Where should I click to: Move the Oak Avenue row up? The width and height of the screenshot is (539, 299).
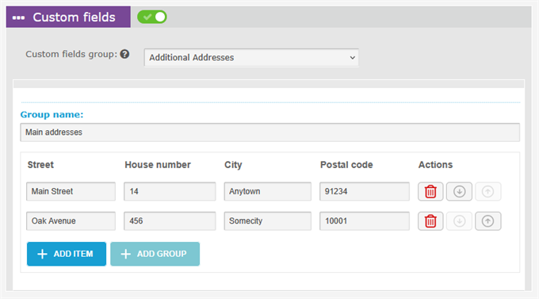coord(487,221)
